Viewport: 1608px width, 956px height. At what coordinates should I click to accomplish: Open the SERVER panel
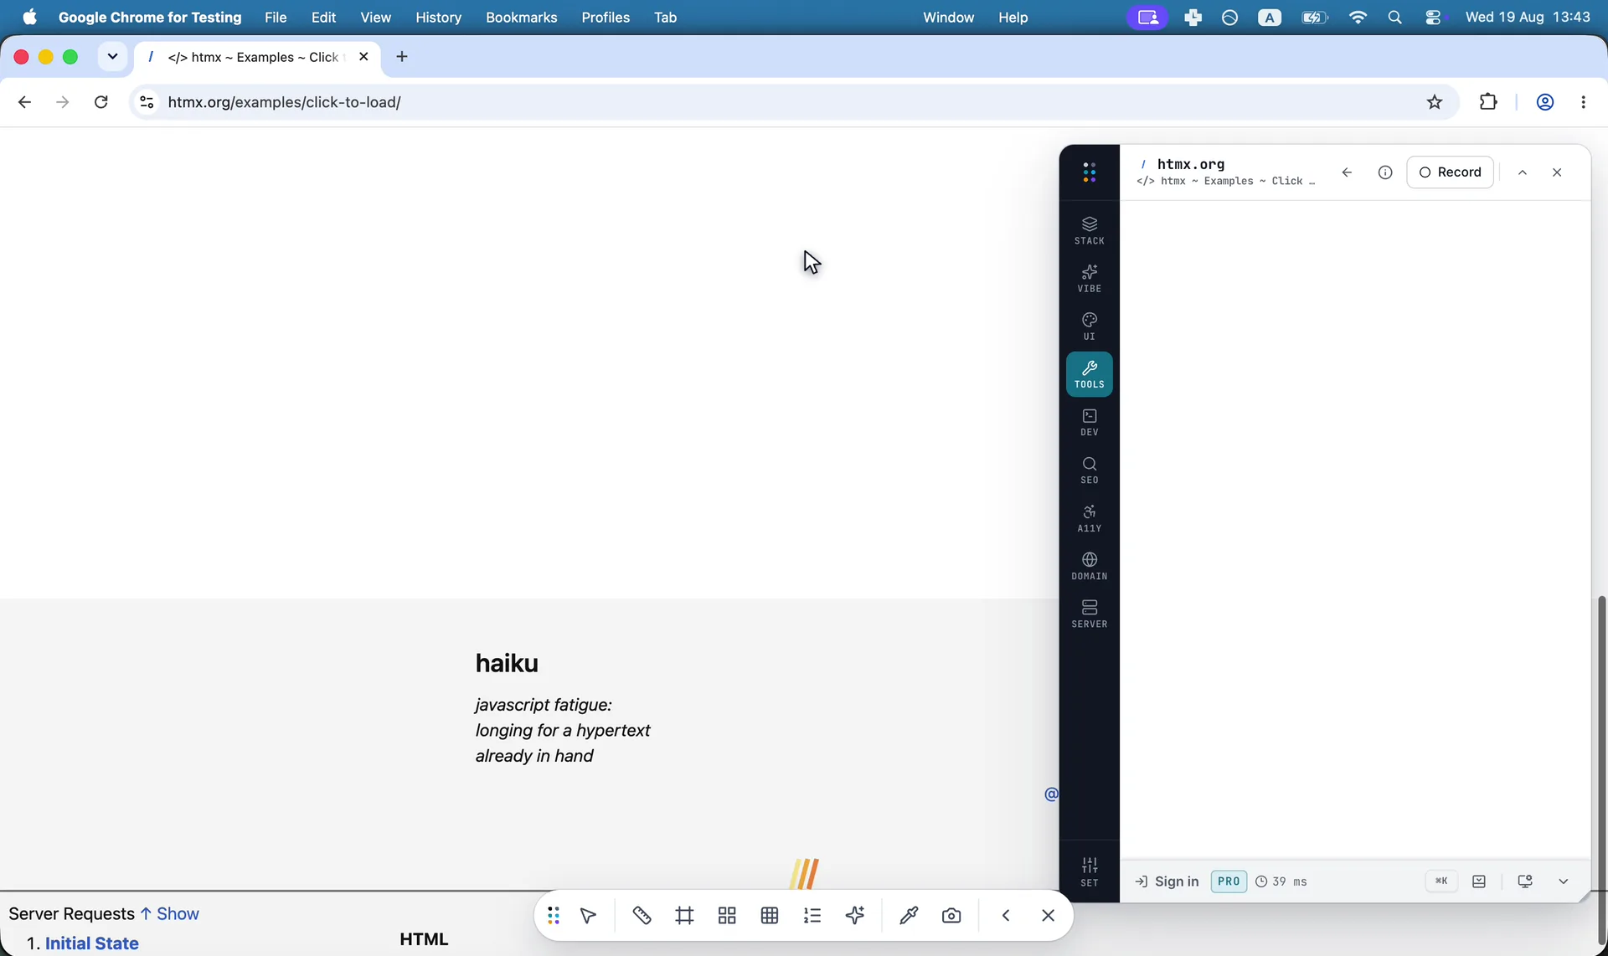[x=1089, y=613]
